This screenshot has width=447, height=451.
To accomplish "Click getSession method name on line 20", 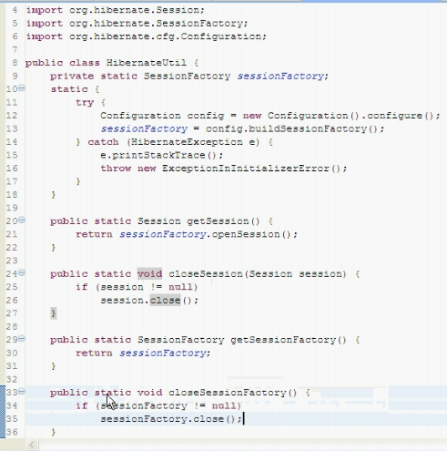I will [218, 221].
